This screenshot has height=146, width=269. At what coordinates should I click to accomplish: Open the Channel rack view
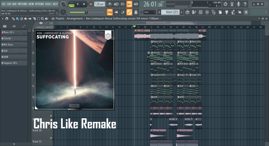click(x=200, y=12)
